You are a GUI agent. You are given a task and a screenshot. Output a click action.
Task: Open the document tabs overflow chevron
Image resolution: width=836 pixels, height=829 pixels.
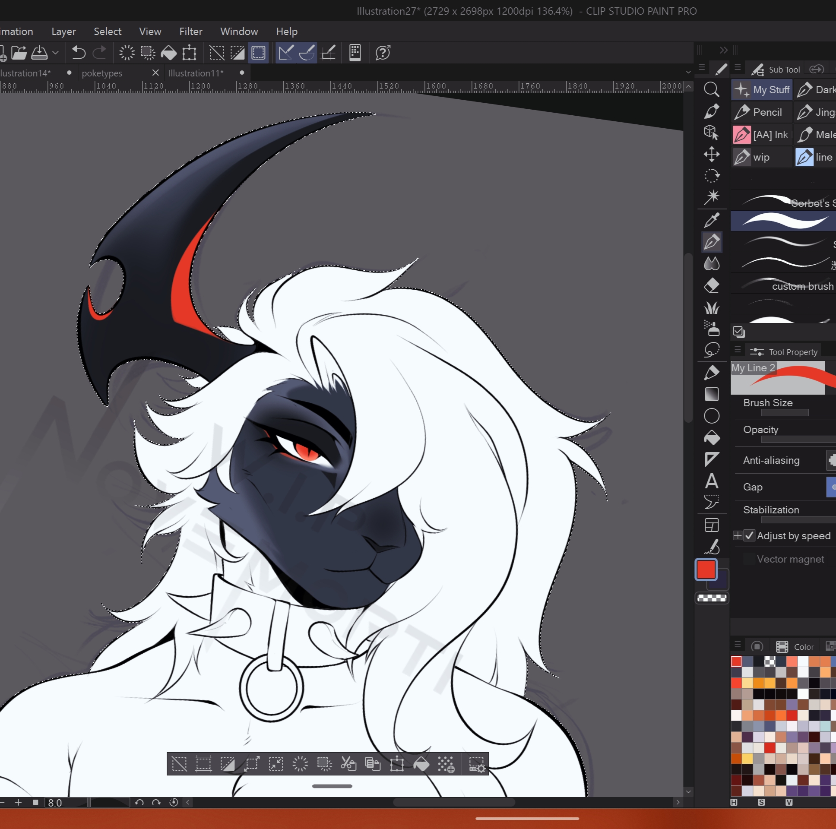tap(688, 72)
